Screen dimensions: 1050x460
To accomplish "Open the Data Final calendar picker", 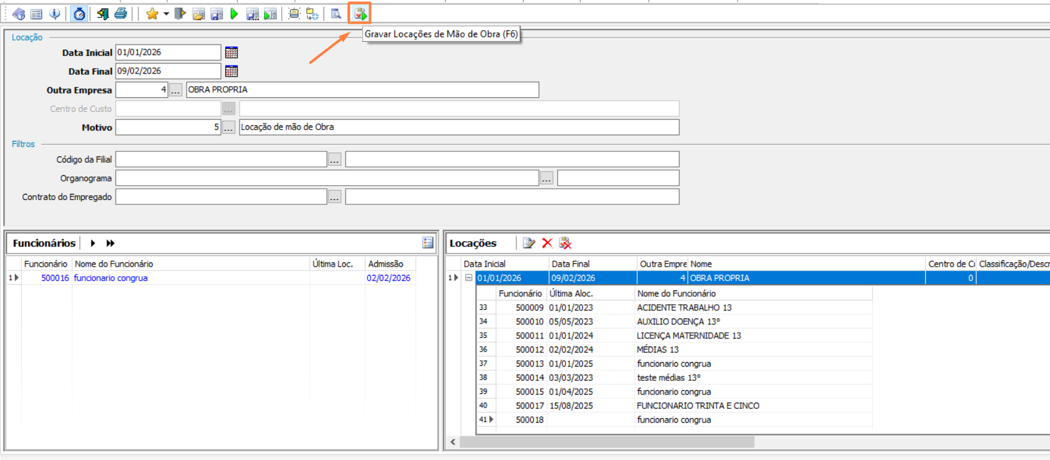I will pyautogui.click(x=231, y=71).
